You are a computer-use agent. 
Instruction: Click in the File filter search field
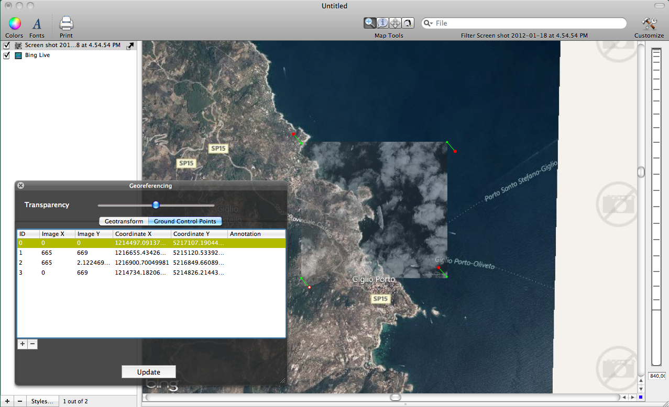(524, 23)
